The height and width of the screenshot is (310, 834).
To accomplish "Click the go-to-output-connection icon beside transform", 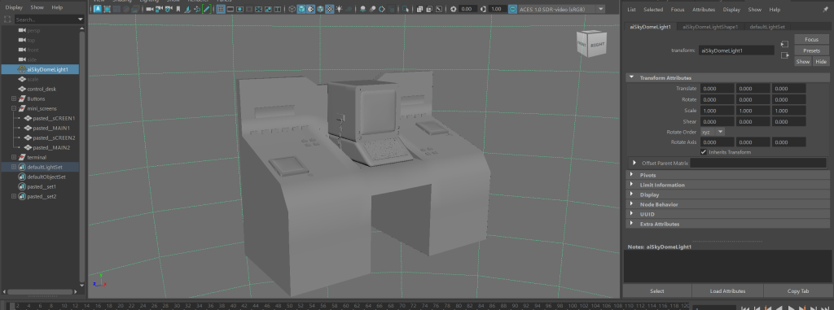I will click(784, 55).
